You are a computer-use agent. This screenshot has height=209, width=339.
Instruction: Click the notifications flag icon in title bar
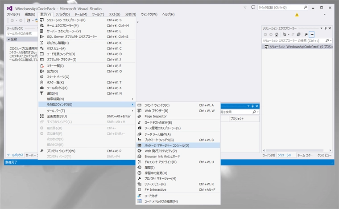(245, 8)
